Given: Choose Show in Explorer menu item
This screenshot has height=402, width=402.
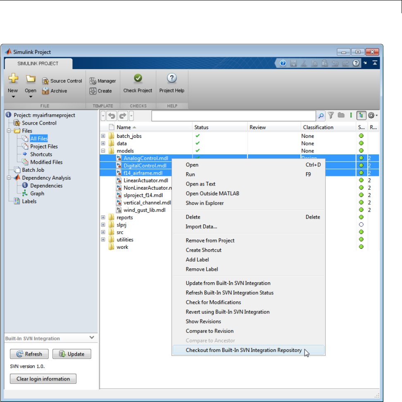Looking at the screenshot, I should click(x=248, y=203).
